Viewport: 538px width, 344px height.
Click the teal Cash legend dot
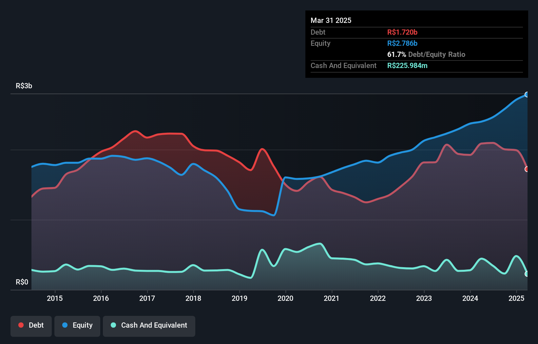(x=113, y=325)
